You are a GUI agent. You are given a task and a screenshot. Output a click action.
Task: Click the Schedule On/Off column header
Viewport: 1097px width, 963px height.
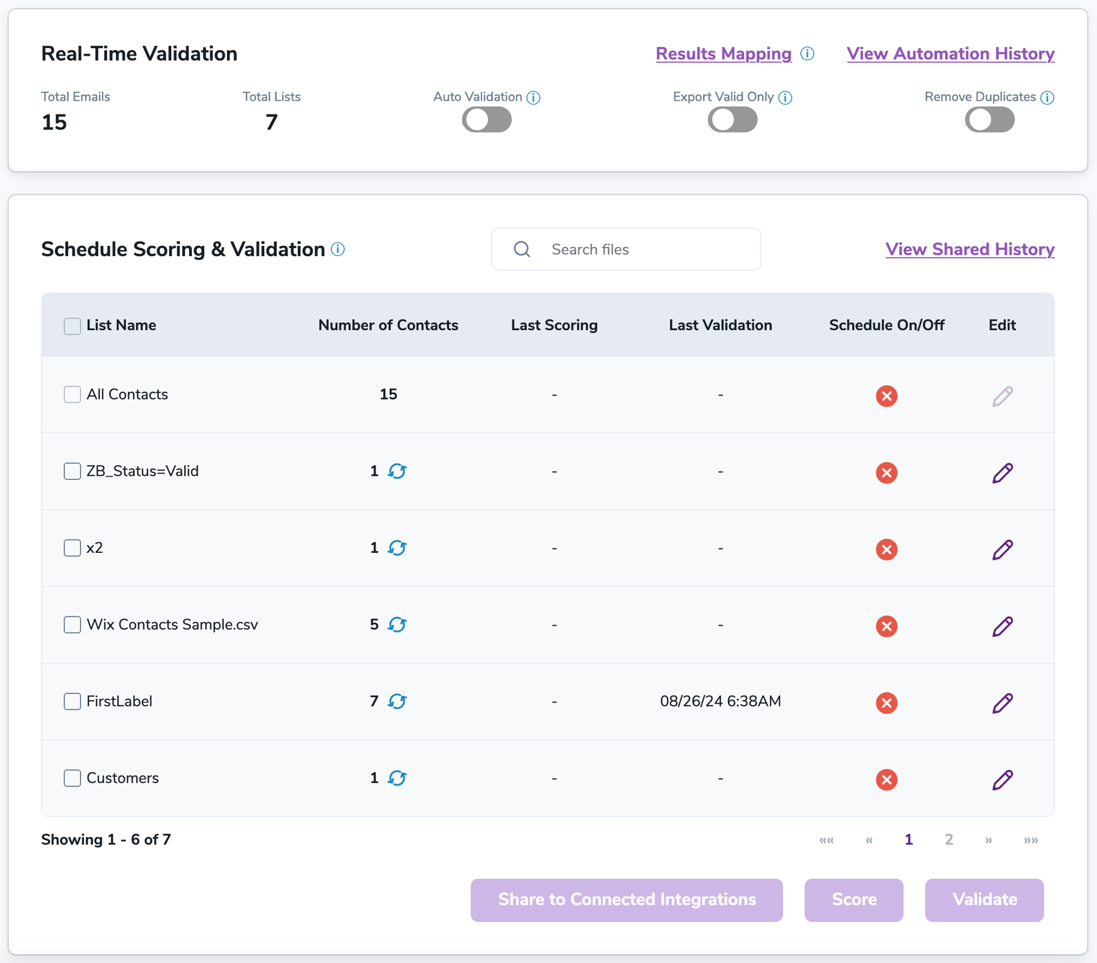click(x=886, y=325)
